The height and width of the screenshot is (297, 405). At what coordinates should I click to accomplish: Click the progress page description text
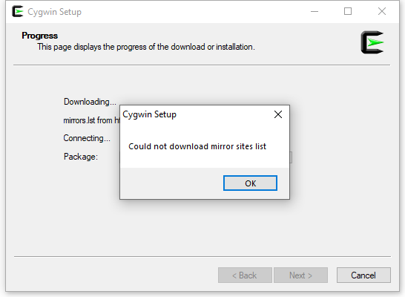tap(146, 47)
